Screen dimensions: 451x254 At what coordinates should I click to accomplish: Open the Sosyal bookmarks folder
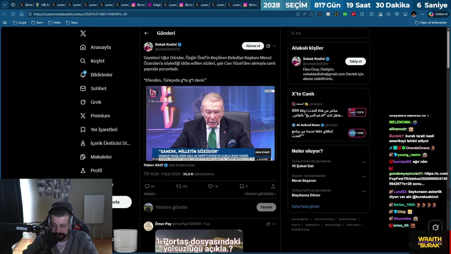20,23
